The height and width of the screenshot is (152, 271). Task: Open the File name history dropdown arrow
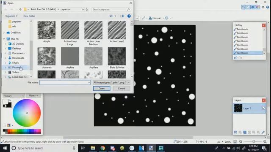[x=88, y=83]
